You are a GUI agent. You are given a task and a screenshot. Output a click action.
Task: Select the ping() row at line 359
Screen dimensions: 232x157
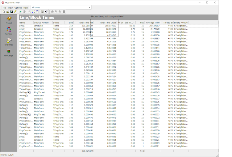tap(119, 140)
